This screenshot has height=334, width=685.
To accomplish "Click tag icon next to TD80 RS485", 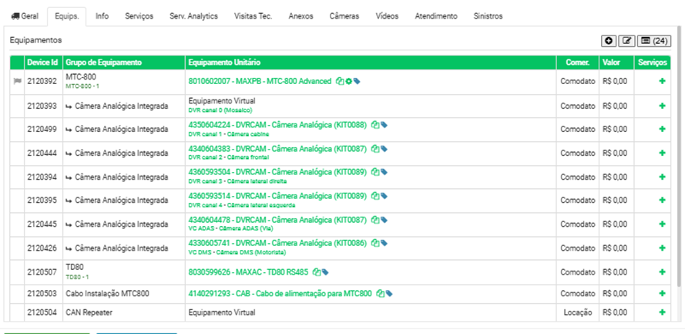I will pos(326,271).
